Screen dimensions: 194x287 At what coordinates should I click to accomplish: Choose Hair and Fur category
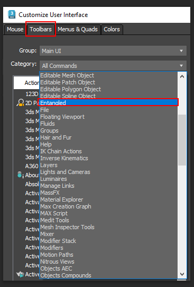click(x=109, y=137)
